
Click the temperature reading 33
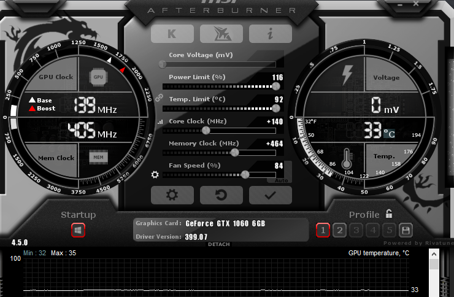[373, 130]
